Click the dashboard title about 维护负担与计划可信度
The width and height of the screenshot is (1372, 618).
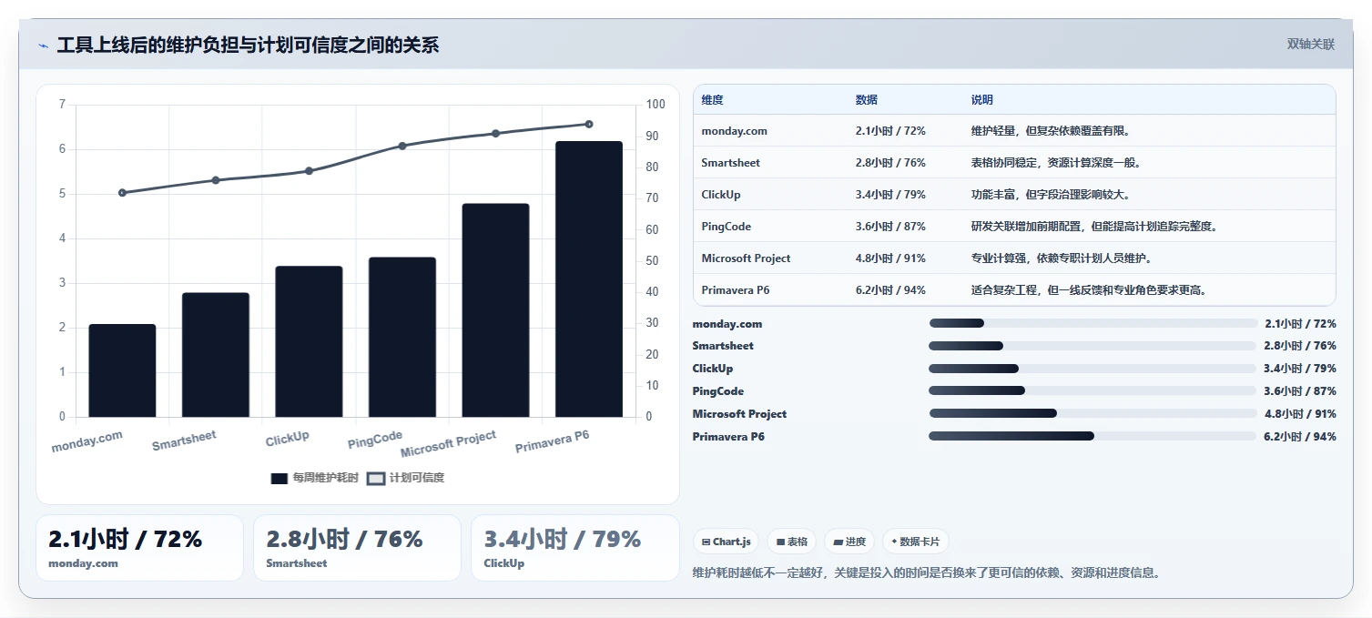point(248,46)
